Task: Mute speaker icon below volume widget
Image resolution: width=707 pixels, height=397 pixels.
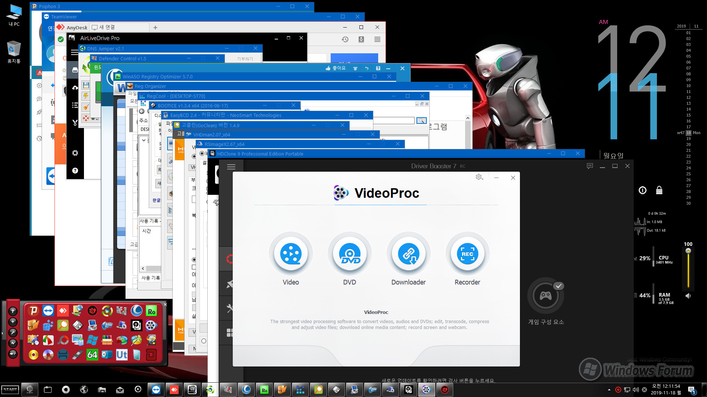Action: pyautogui.click(x=688, y=296)
